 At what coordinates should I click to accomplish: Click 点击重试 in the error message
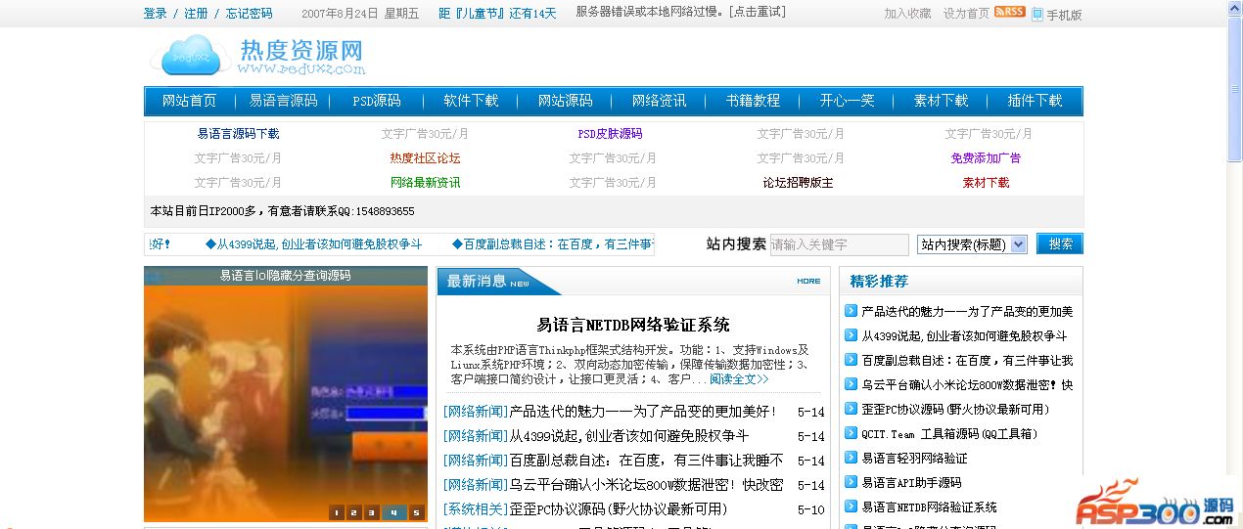[760, 12]
